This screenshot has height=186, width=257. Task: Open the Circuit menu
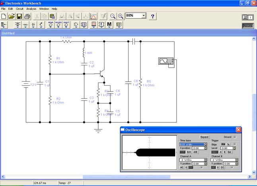coord(19,8)
